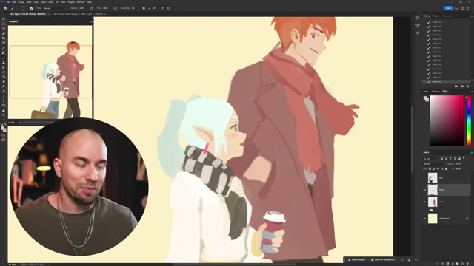
Task: Click the rainbow hue slider strip
Action: coord(469,120)
